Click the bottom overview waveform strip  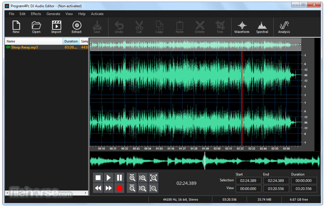click(205, 161)
